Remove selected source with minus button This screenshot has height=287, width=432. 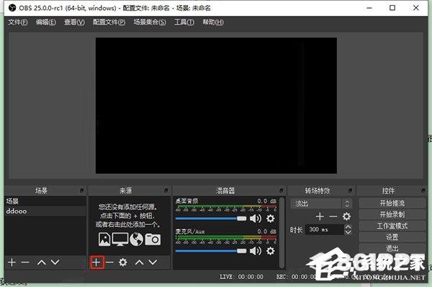point(109,262)
